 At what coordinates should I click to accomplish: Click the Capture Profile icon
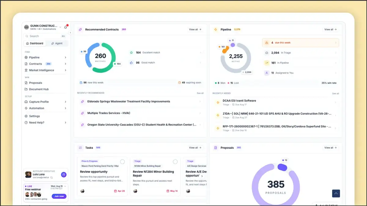(26, 102)
